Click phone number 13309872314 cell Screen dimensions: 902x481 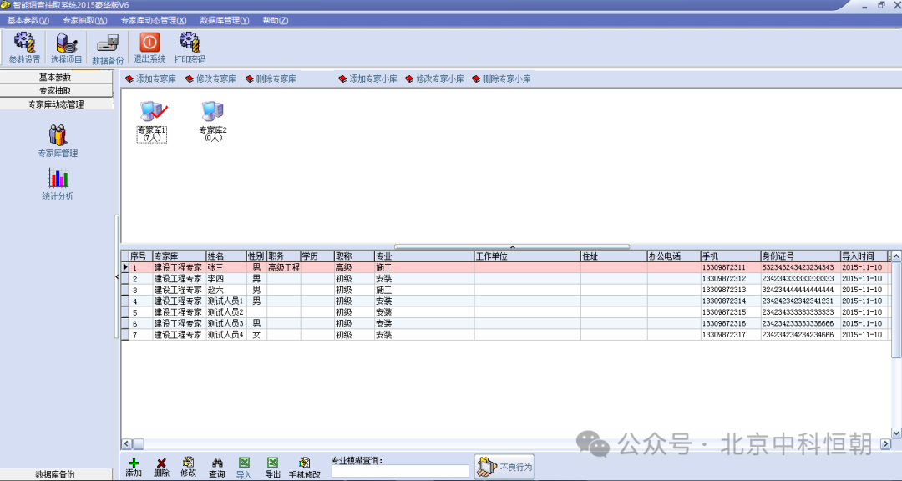(x=730, y=301)
